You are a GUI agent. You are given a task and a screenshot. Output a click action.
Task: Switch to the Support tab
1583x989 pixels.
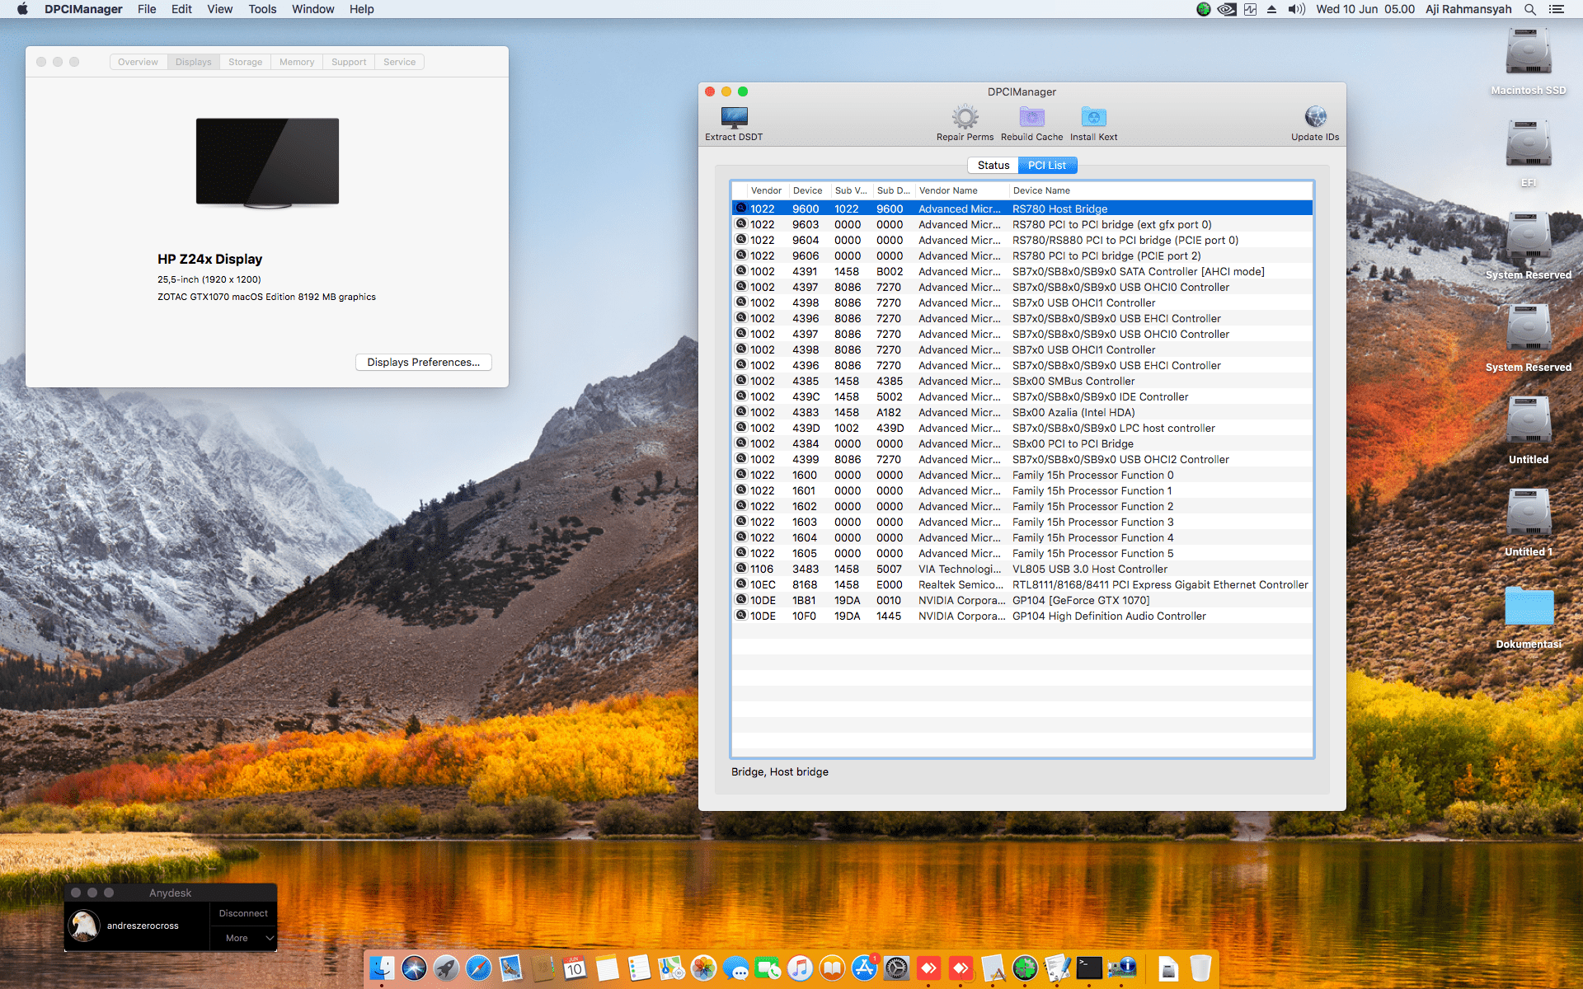click(349, 62)
